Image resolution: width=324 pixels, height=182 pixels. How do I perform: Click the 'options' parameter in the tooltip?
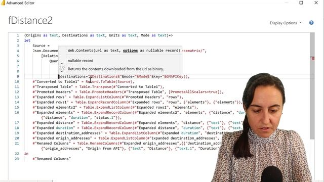(x=130, y=51)
